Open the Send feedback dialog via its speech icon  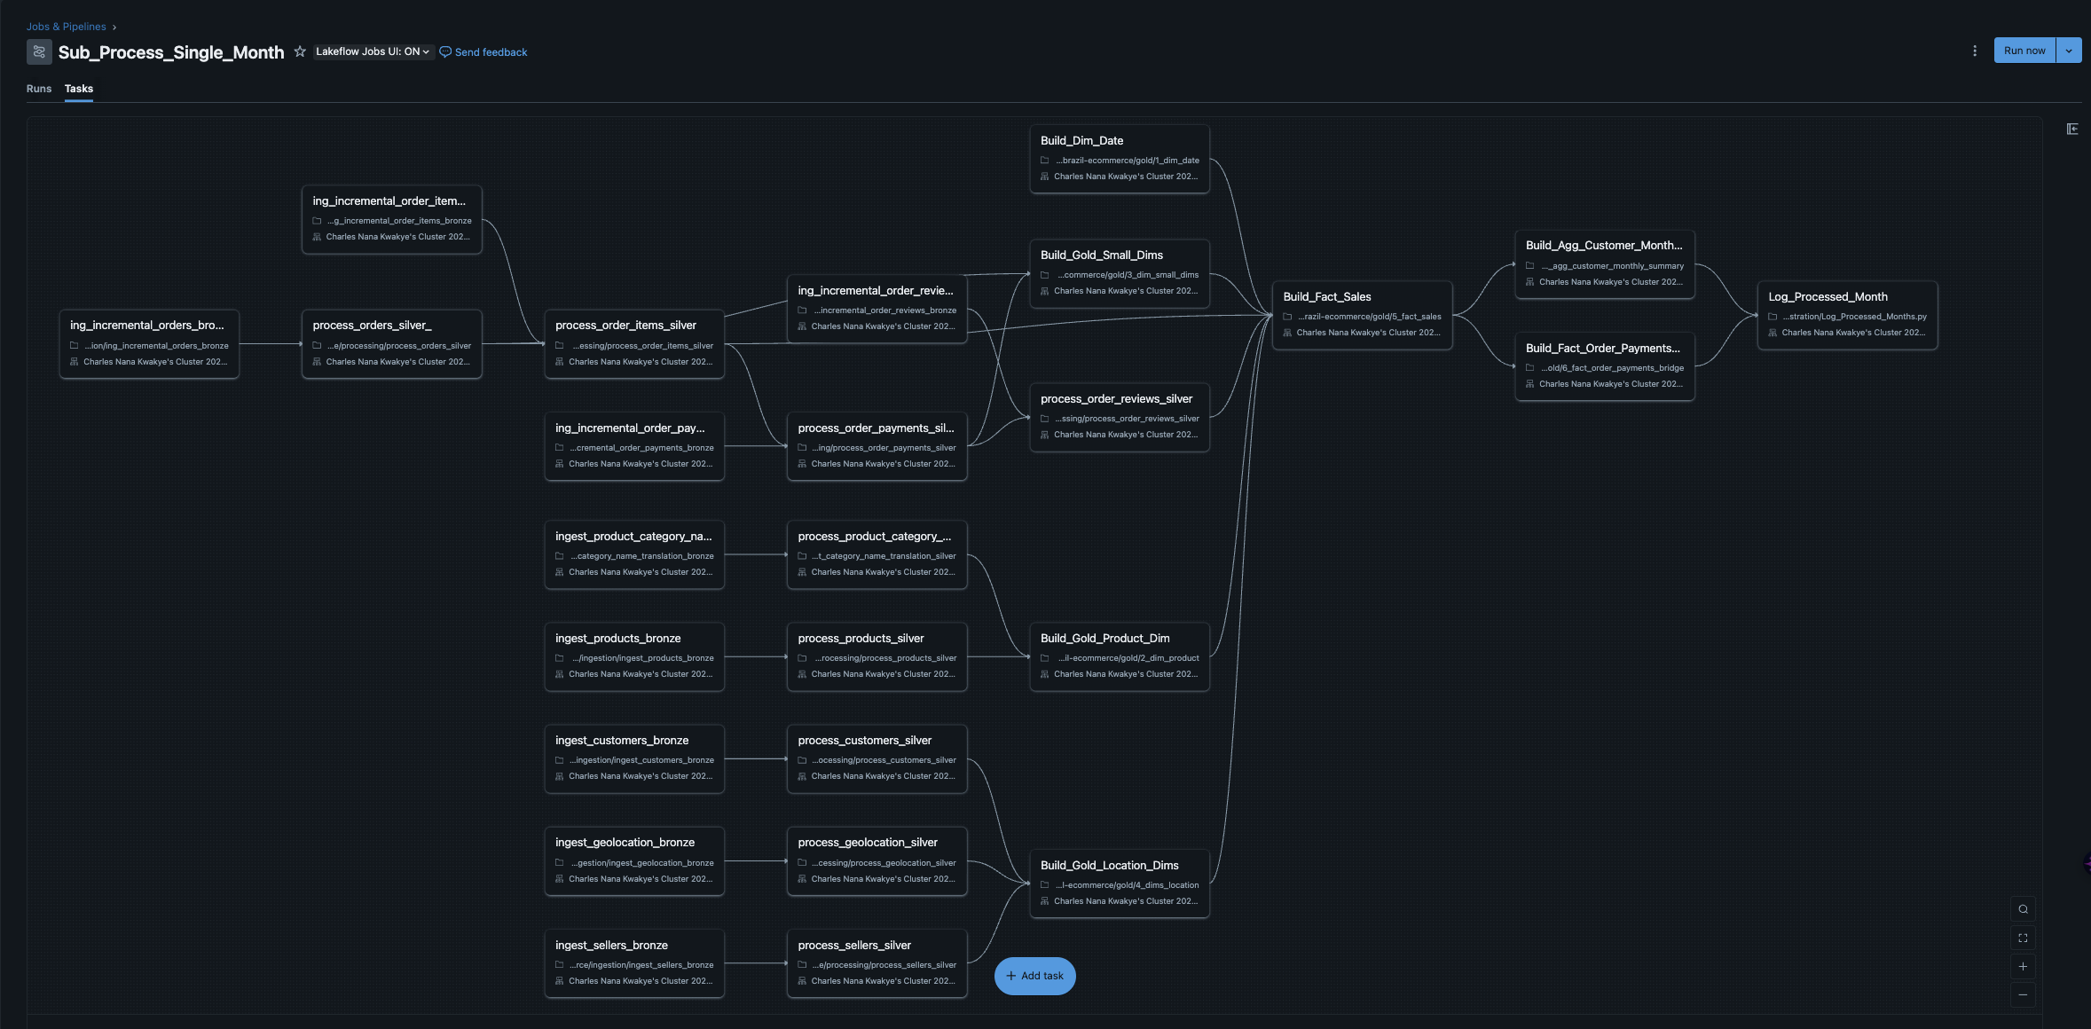point(444,51)
